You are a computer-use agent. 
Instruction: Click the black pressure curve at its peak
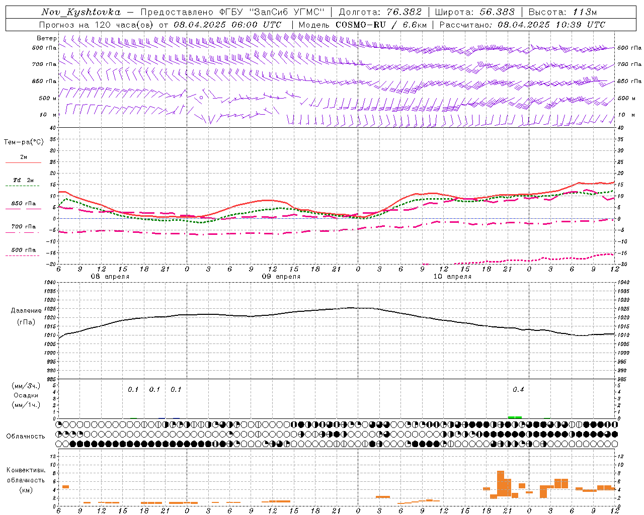coord(351,307)
